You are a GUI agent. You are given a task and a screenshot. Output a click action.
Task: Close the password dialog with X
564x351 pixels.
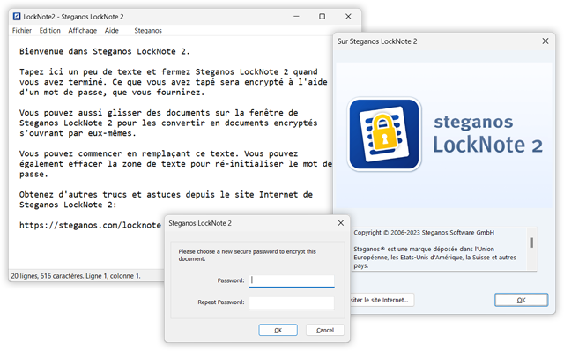pos(341,223)
